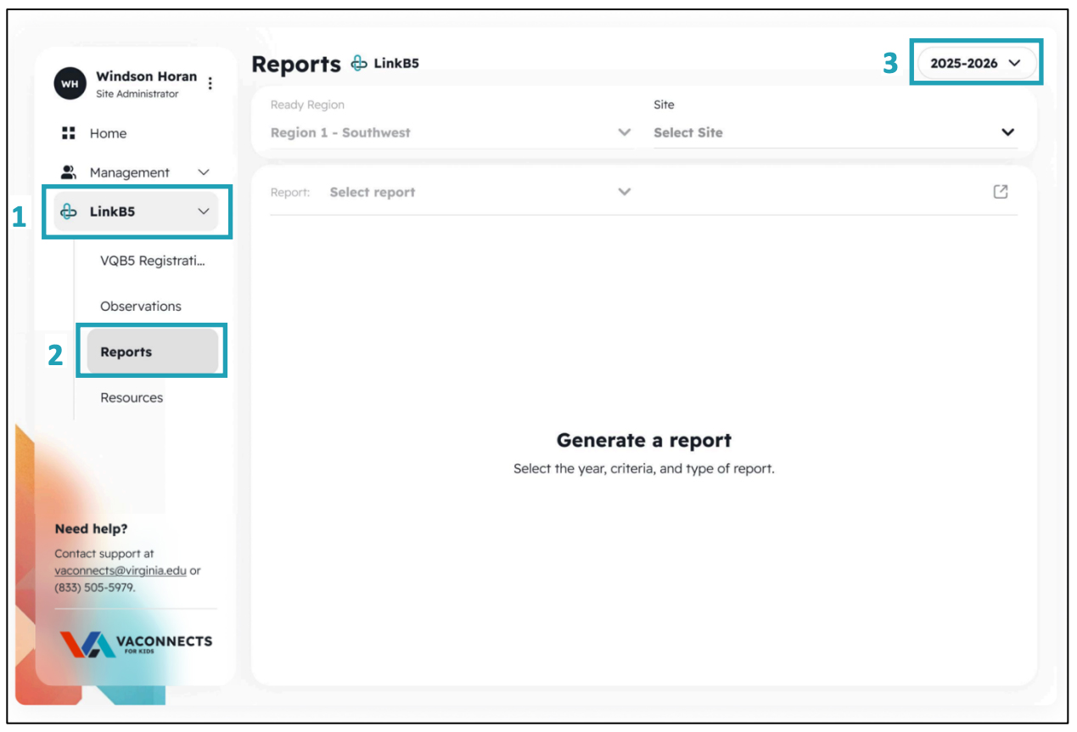This screenshot has width=1077, height=732.
Task: Open VQB5 Registration submenu item
Action: [153, 261]
